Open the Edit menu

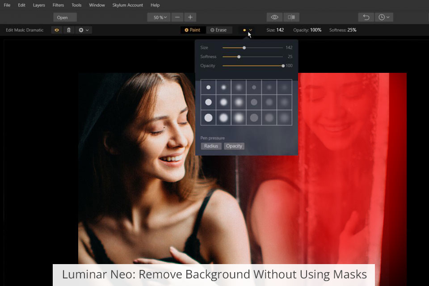(21, 5)
